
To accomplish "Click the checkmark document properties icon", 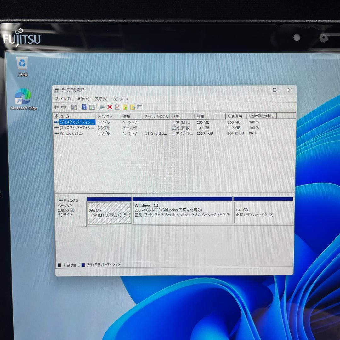I will (x=117, y=107).
